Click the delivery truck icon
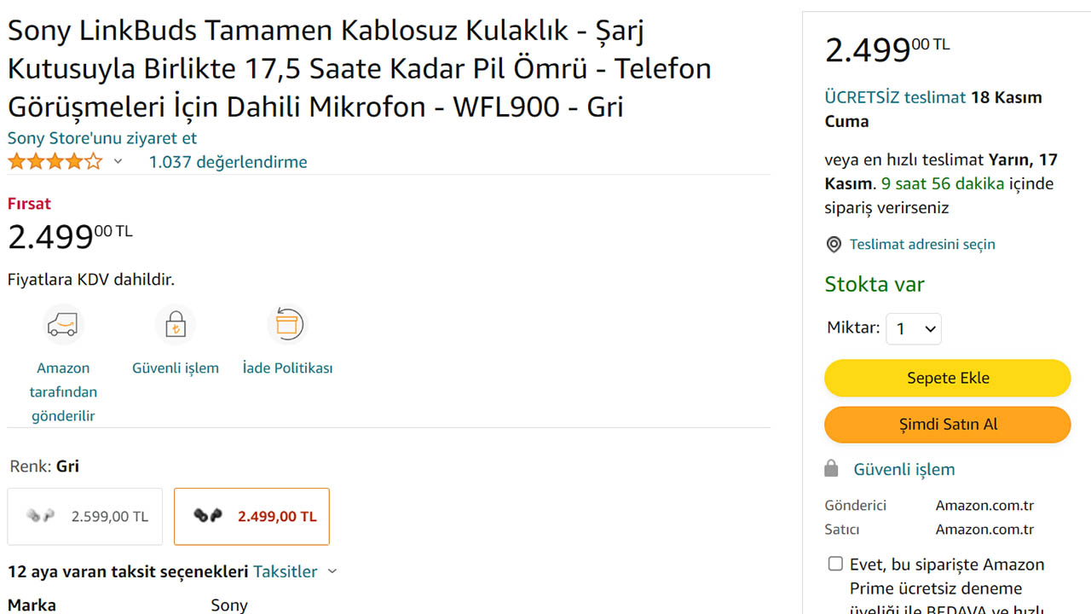The width and height of the screenshot is (1091, 614). point(63,325)
